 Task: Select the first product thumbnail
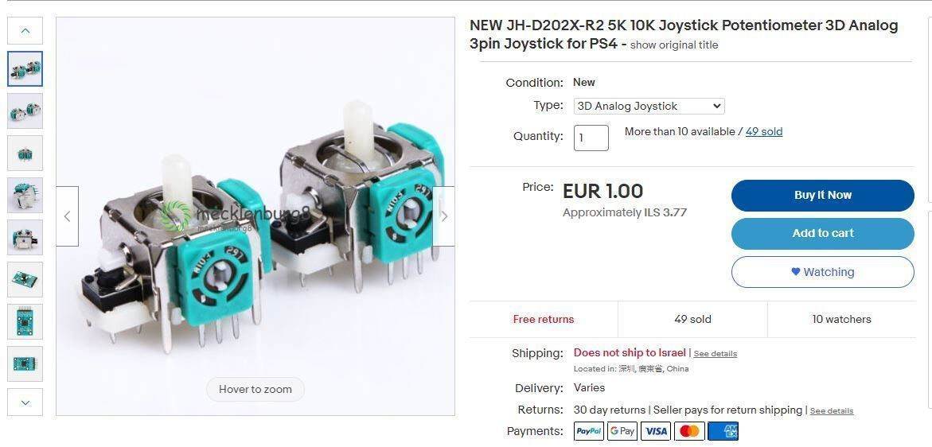pos(25,69)
